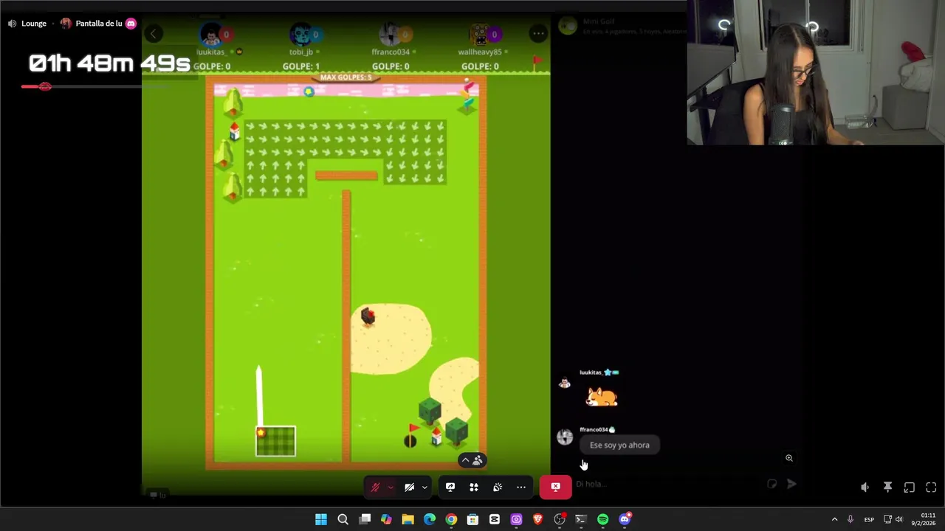Image resolution: width=945 pixels, height=531 pixels.
Task: Open the soundboard icon
Action: (498, 487)
